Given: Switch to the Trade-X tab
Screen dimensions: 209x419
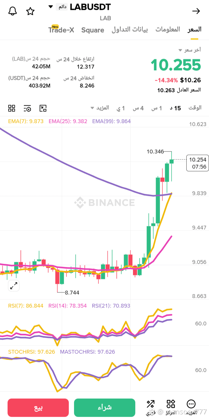Looking at the screenshot, I should click(61, 30).
